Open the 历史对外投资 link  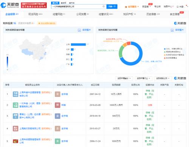26,23
